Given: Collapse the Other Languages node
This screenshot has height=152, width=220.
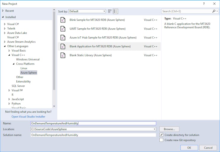Looking at the screenshot, I should pos(5,46).
